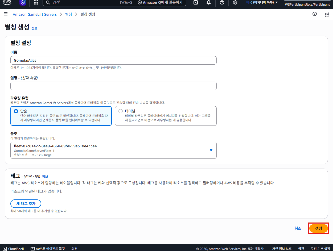Click the 정보 link next to 별칭 생성
This screenshot has width=333, height=251.
coord(34,28)
